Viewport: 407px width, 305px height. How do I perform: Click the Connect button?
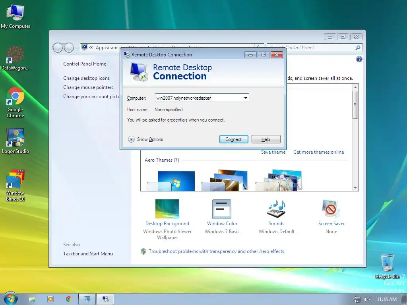(234, 139)
